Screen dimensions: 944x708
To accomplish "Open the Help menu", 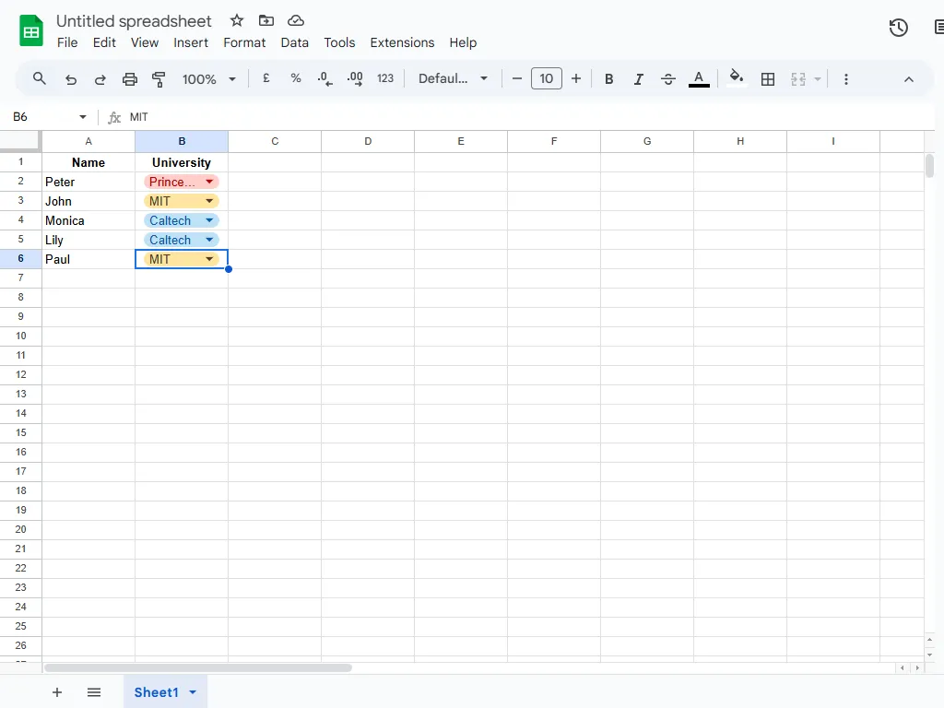I will click(x=463, y=42).
